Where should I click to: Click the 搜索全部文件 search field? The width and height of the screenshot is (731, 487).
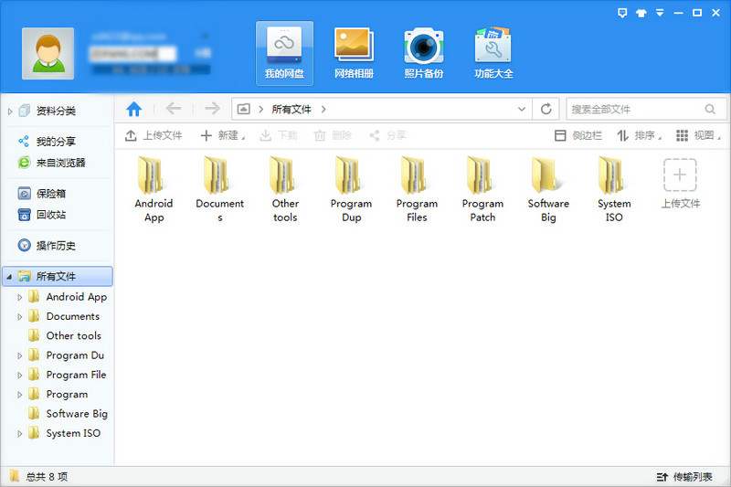tap(633, 110)
